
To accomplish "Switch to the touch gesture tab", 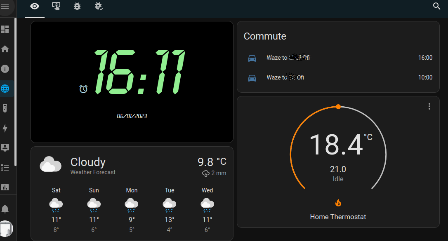I will [x=56, y=6].
